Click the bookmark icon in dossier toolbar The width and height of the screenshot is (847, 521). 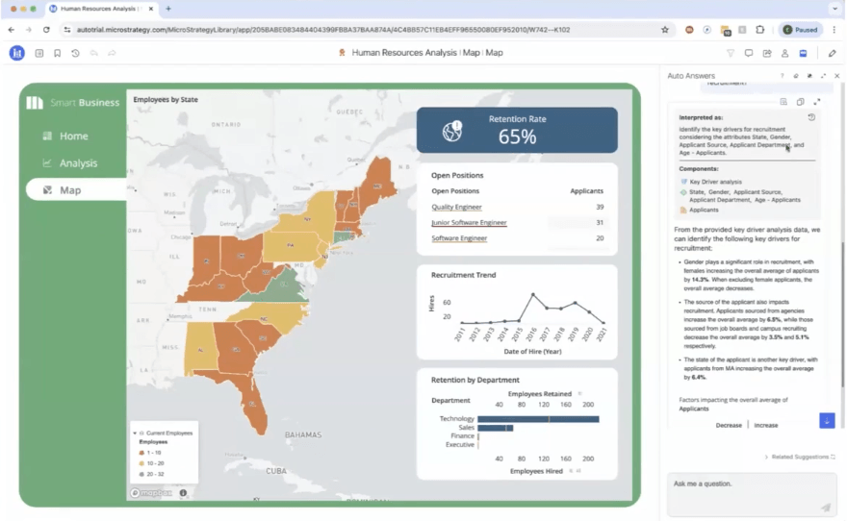58,53
